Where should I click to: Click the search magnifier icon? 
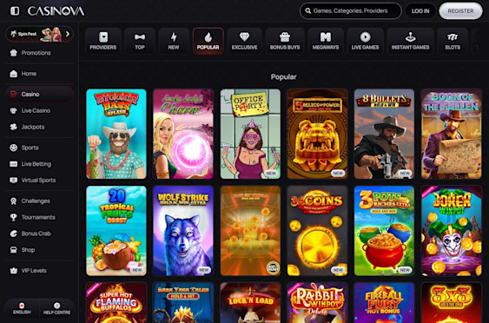(307, 11)
